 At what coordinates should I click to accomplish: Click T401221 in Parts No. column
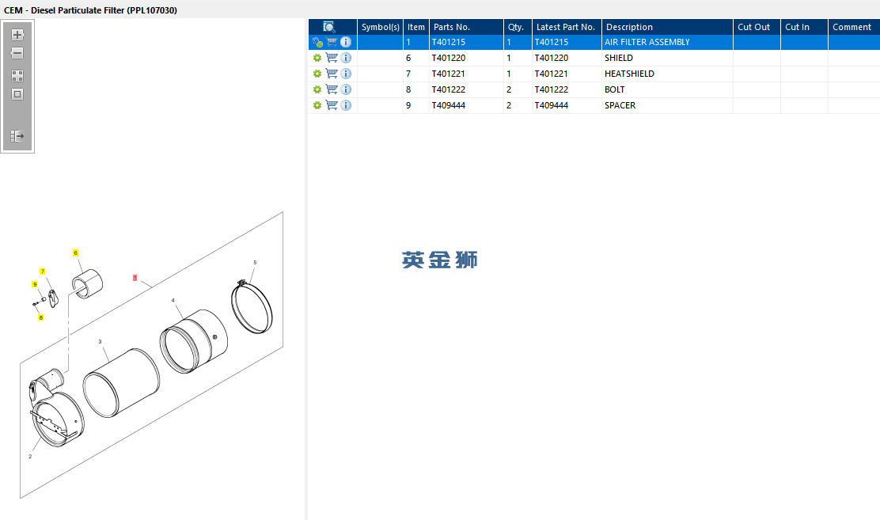coord(449,74)
